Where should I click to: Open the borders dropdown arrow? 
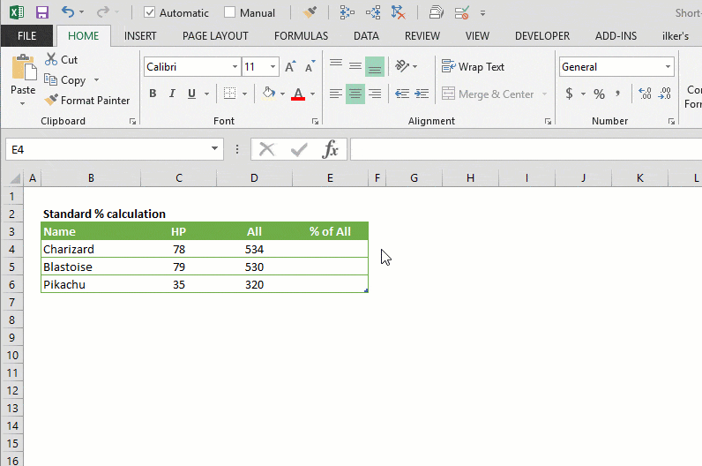click(x=244, y=94)
